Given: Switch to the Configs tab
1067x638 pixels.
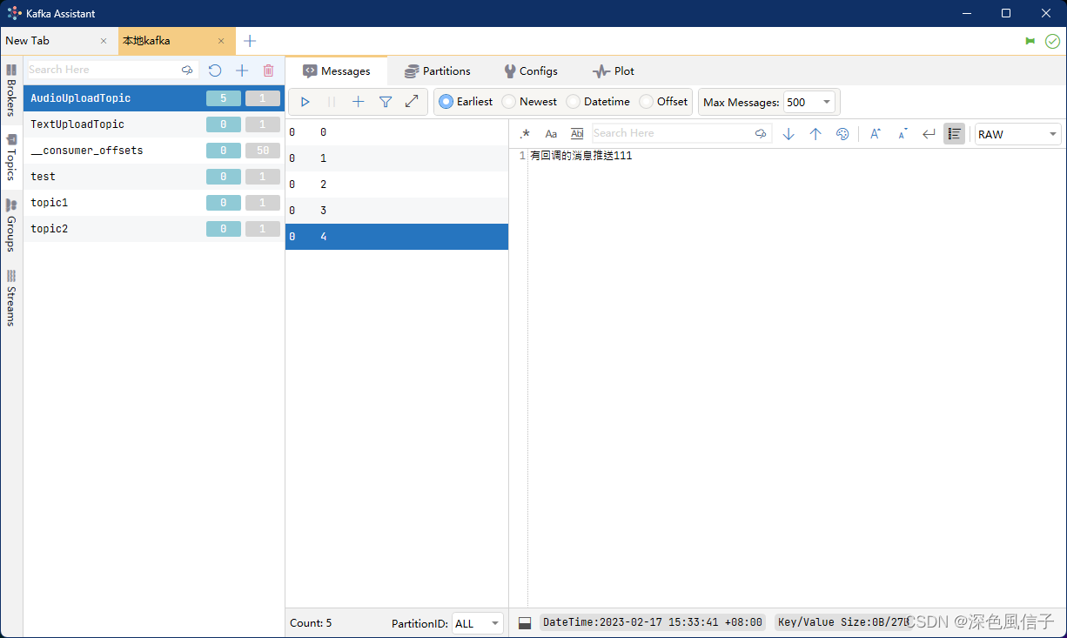Looking at the screenshot, I should tap(531, 71).
